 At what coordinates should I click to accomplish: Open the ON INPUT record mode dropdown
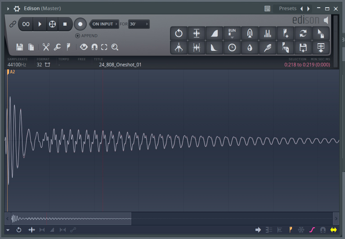coord(104,24)
